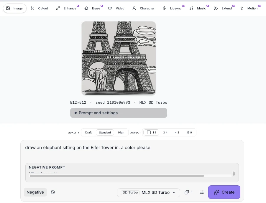Open the Image tab
Screen dimensions: 266x203
click(x=14, y=8)
